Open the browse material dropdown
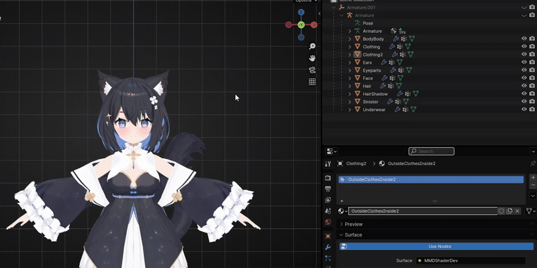This screenshot has height=268, width=537. coord(342,211)
